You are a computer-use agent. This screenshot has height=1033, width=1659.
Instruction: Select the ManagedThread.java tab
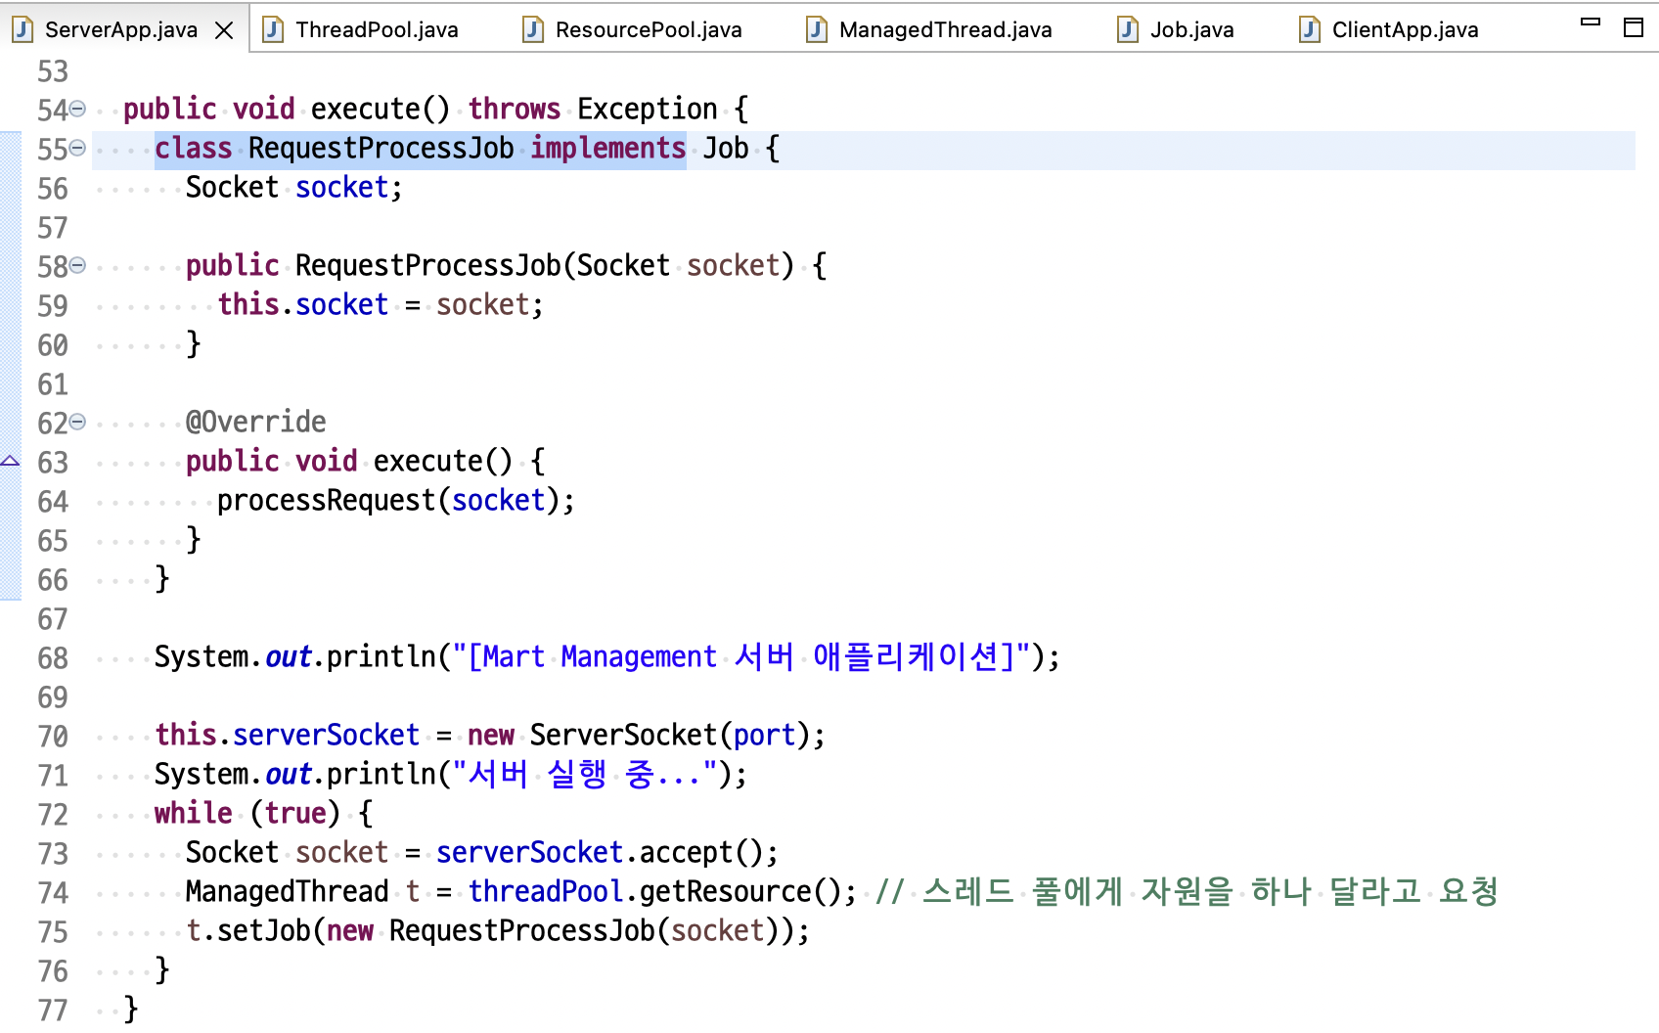(x=945, y=29)
